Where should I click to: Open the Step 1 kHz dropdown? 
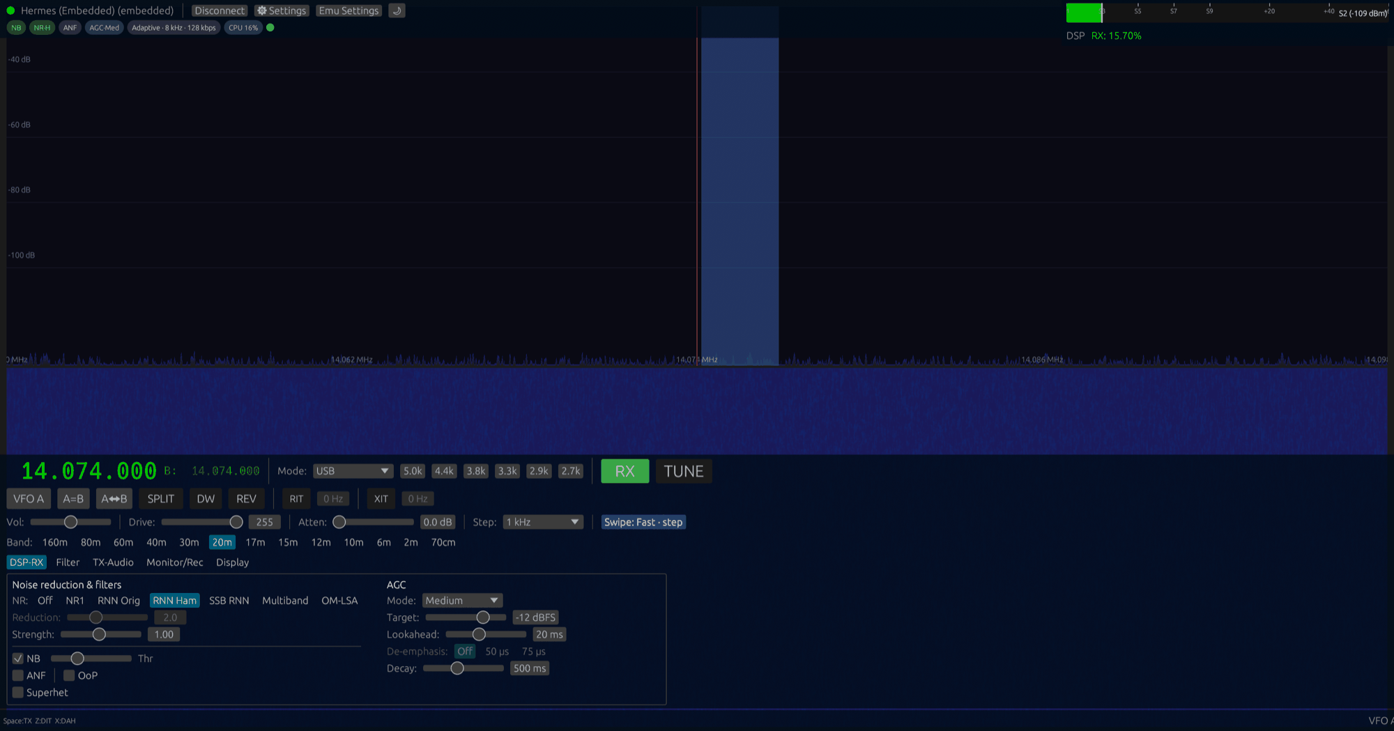(x=543, y=522)
